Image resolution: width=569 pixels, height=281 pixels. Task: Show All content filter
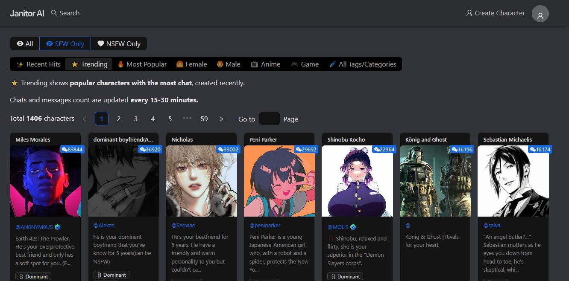pos(25,43)
